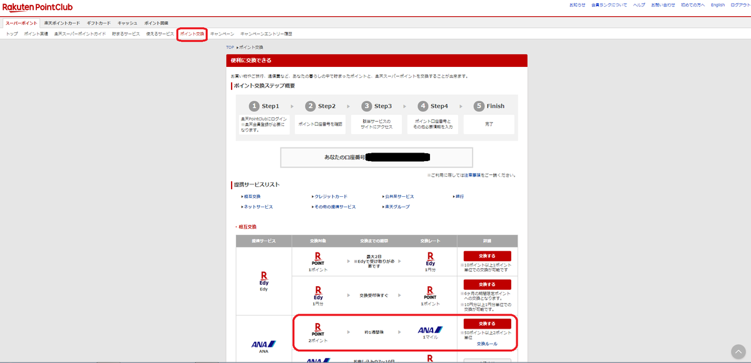Open the ヘルプ link
Screen dimensions: 751x363
[640, 5]
